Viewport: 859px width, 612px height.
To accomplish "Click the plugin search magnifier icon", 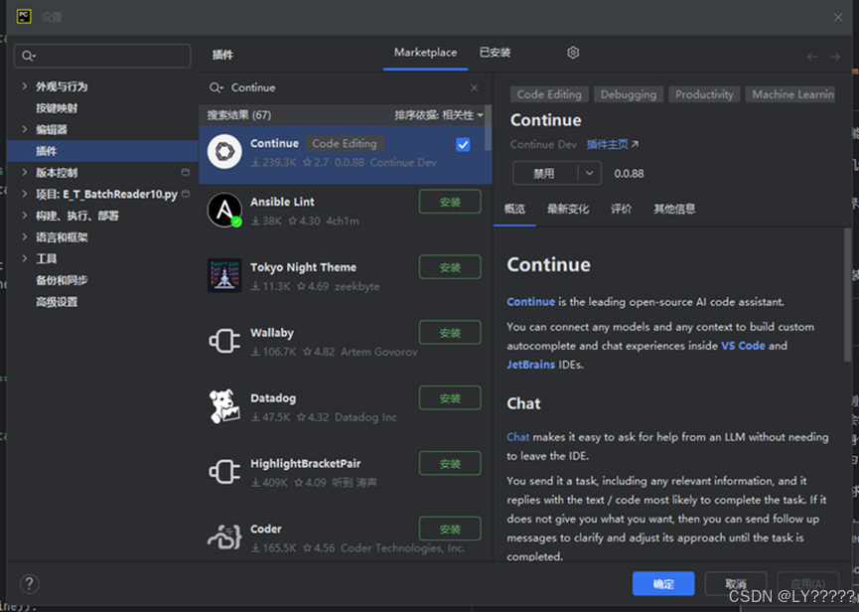I will (x=215, y=87).
